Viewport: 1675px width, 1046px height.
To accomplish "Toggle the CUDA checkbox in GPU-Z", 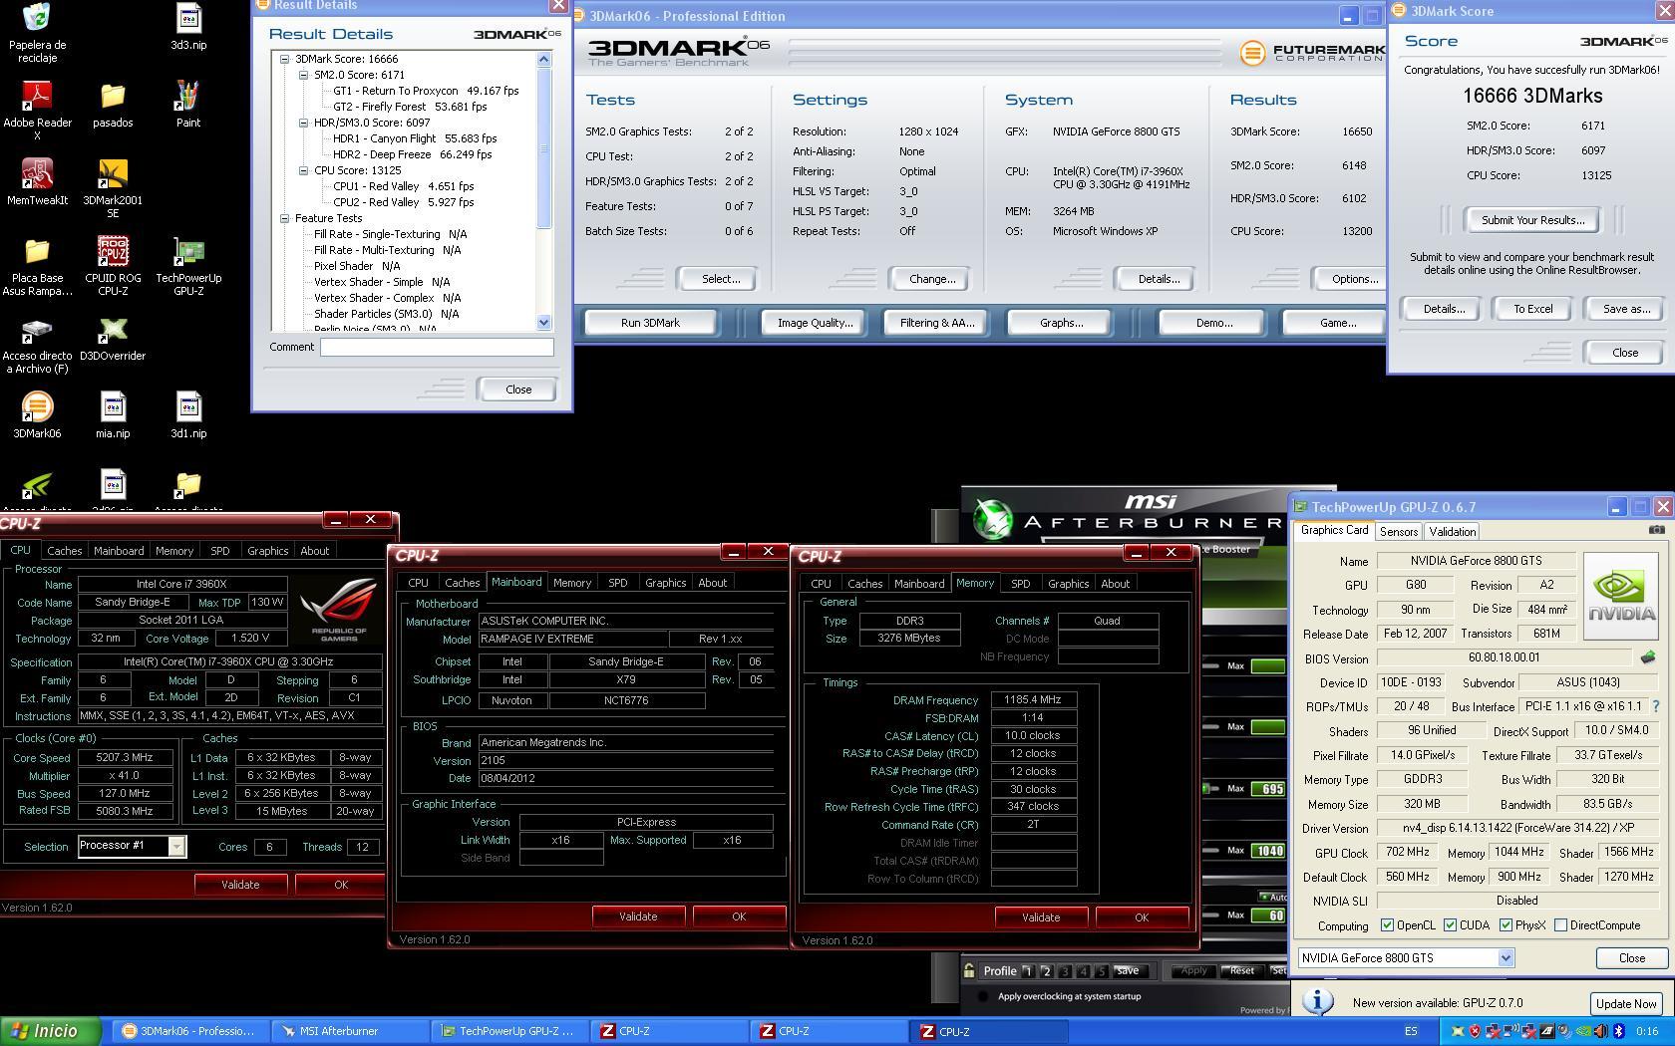I will 1450,925.
